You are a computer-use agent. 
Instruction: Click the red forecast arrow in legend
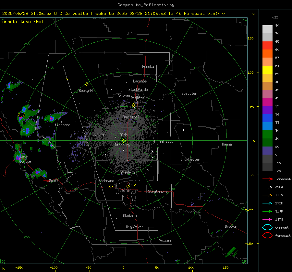click(x=267, y=179)
